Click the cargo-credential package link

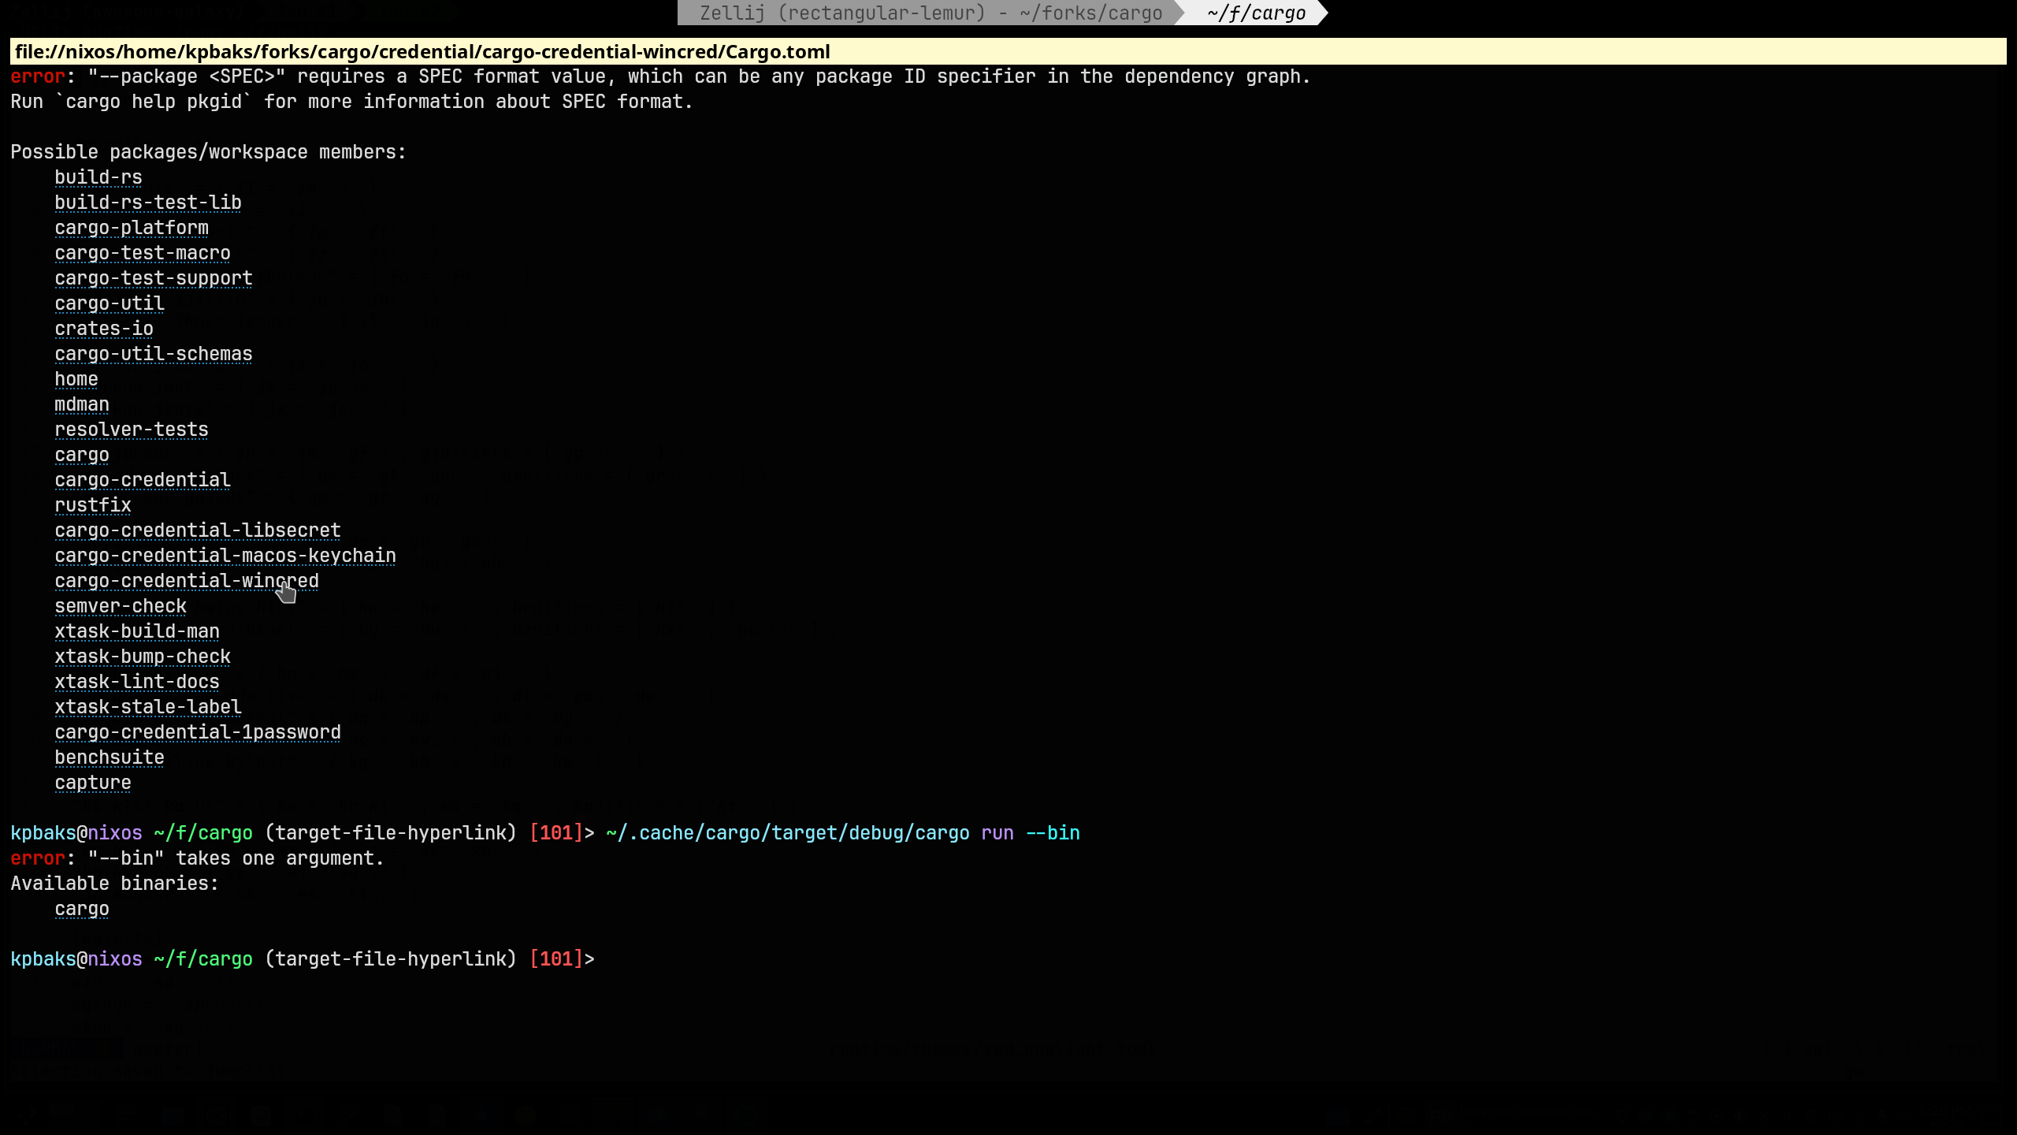pyautogui.click(x=143, y=480)
